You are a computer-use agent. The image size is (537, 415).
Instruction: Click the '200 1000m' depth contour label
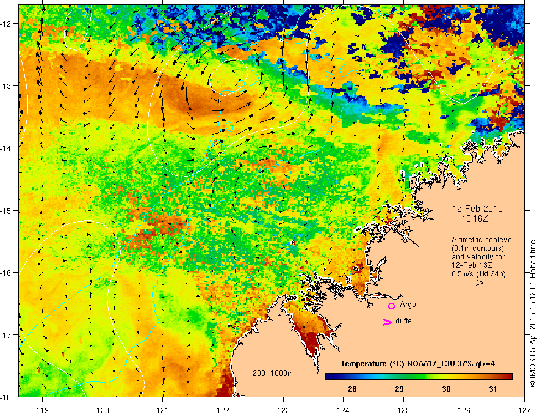click(273, 374)
